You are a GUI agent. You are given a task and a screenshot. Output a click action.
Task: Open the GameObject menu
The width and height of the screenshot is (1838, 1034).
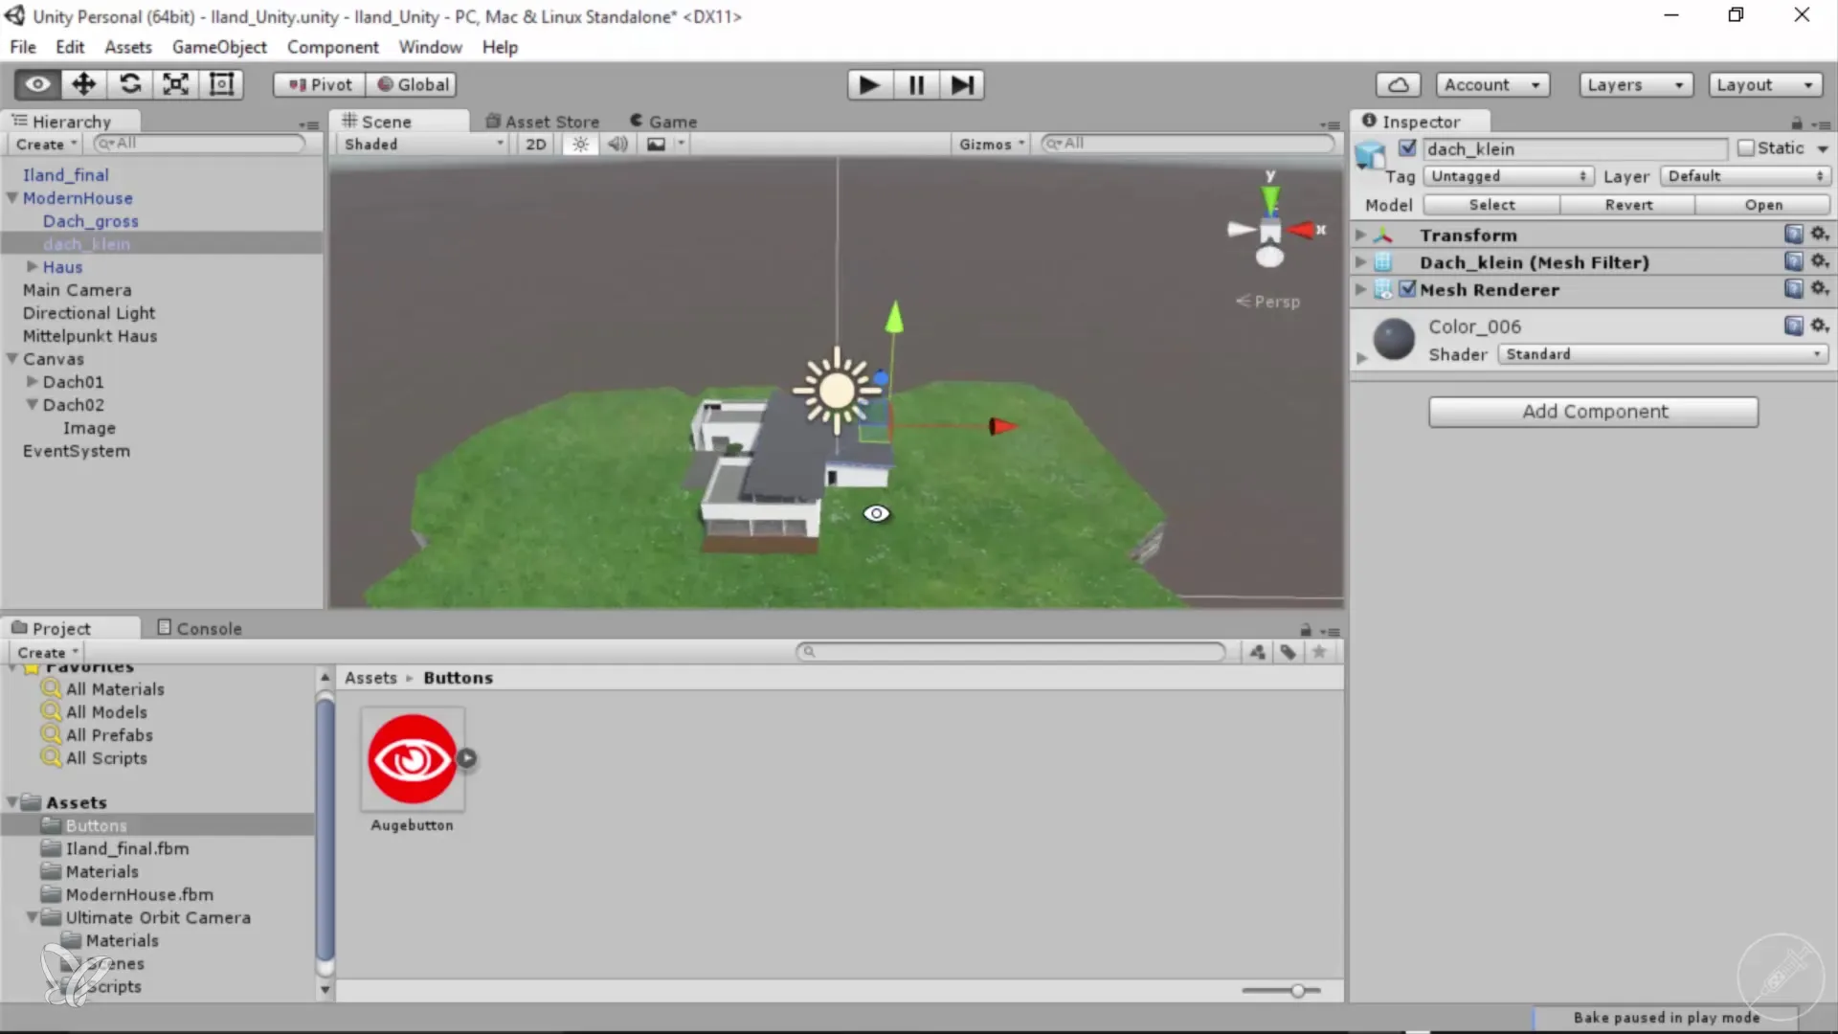[219, 47]
